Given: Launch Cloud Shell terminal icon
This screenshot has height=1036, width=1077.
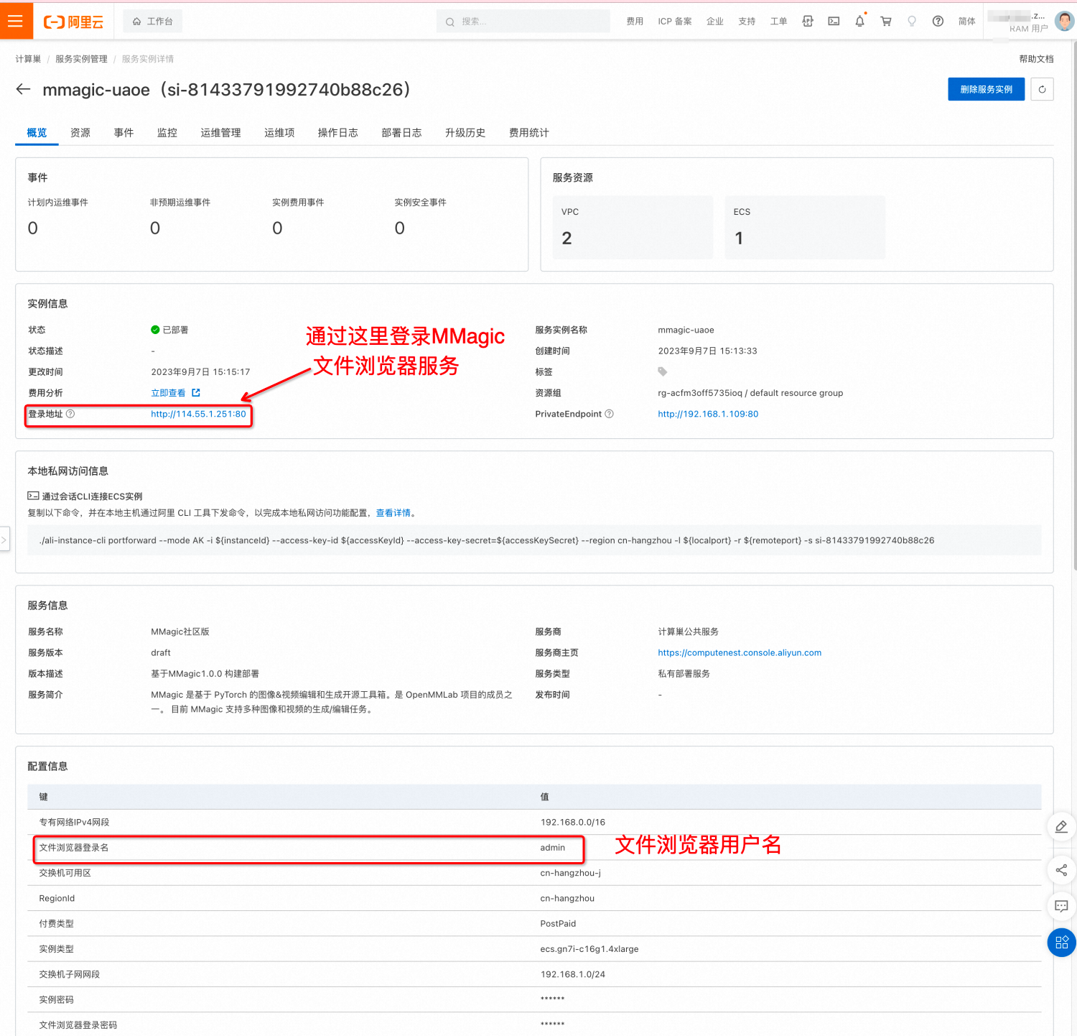Looking at the screenshot, I should coord(834,22).
